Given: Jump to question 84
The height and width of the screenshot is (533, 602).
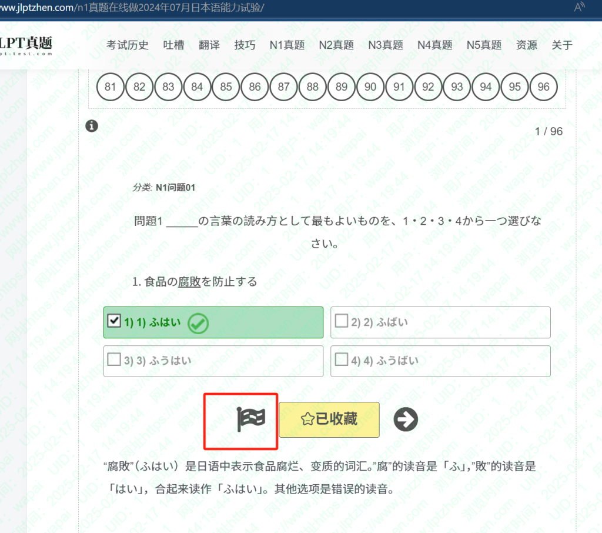Looking at the screenshot, I should [197, 87].
